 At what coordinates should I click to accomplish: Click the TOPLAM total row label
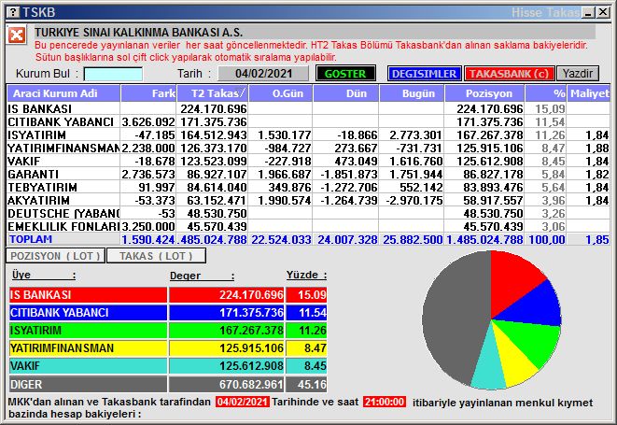click(31, 239)
